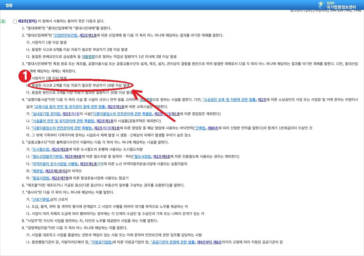The height and width of the screenshot is (256, 364).
Task: Open the 「지방공기업법」 link
Action: 101,242
